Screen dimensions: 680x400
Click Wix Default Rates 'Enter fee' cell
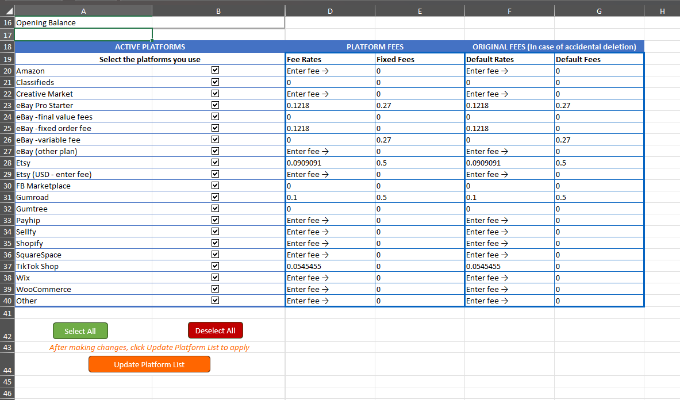point(509,278)
